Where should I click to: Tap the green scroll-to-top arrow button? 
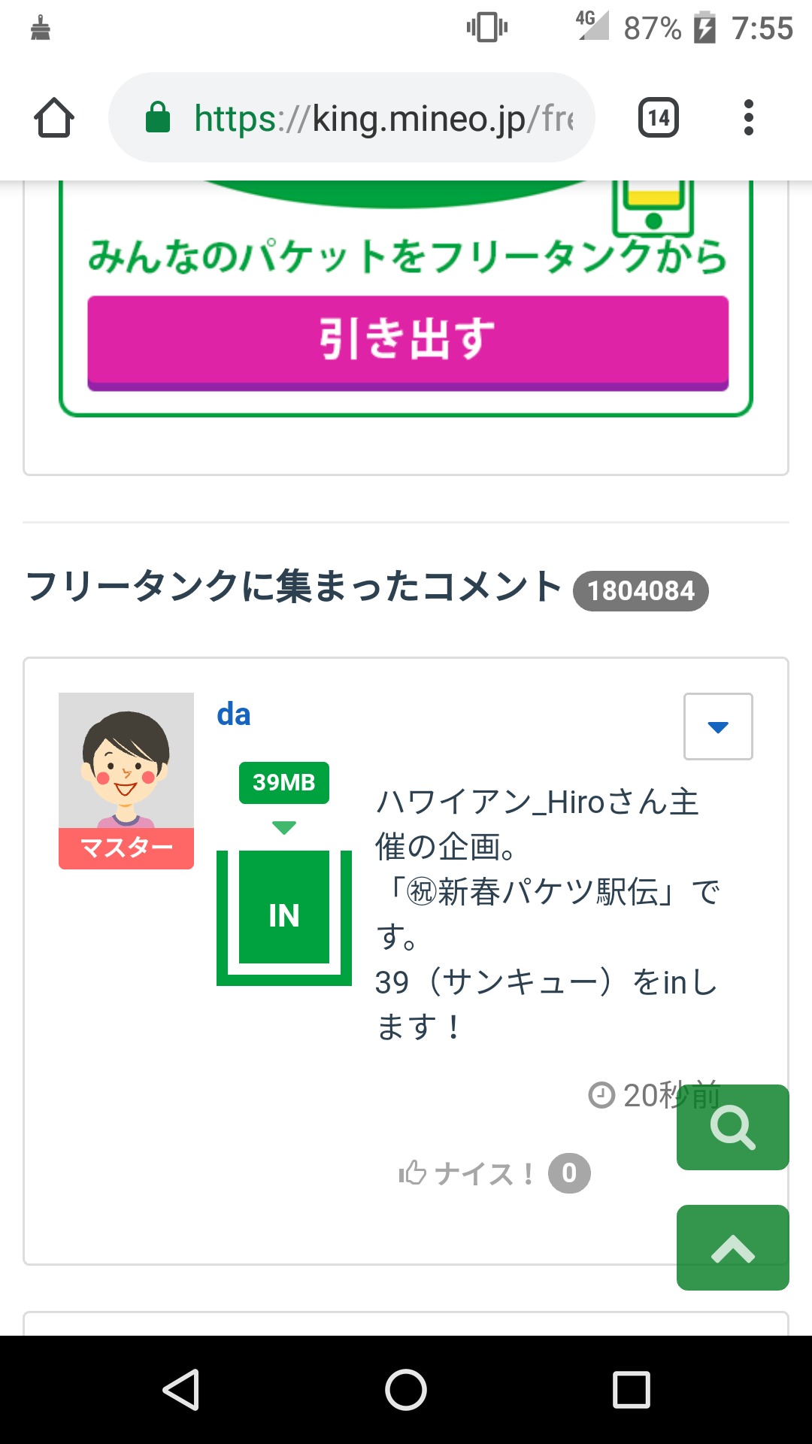pos(733,1248)
